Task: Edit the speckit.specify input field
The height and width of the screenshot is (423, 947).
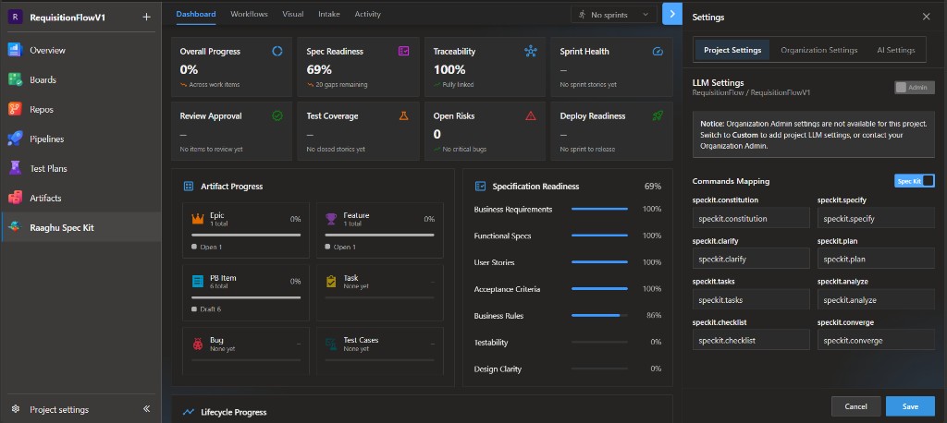Action: 876,218
